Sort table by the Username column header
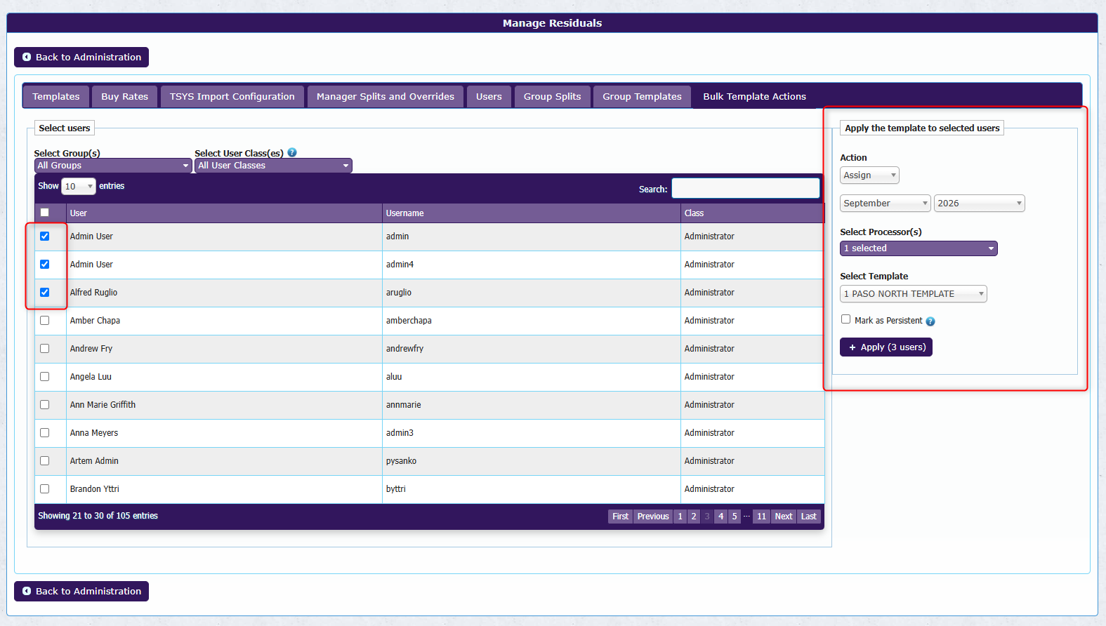Image resolution: width=1106 pixels, height=626 pixels. point(532,213)
